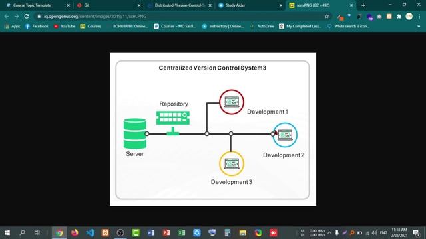
Task: Open Microsoft Word from taskbar
Action: coord(151,233)
